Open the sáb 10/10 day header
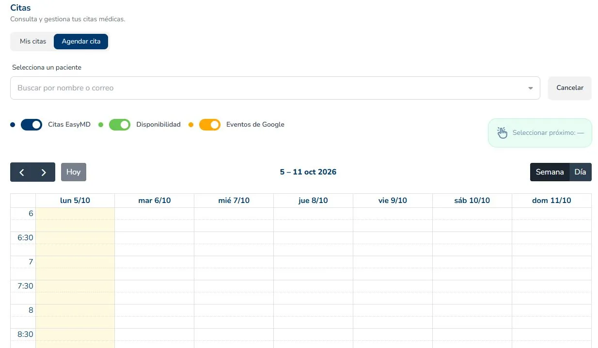This screenshot has width=598, height=348. pos(472,201)
